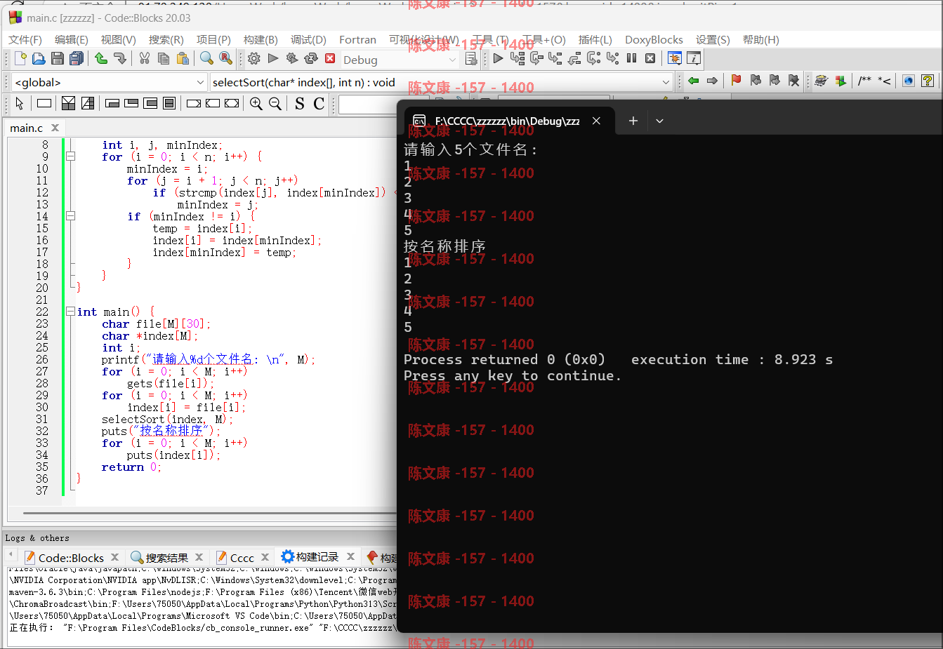Viewport: 943px width, 649px height.
Task: Collapse the for loop fold at line 9
Action: tap(70, 156)
